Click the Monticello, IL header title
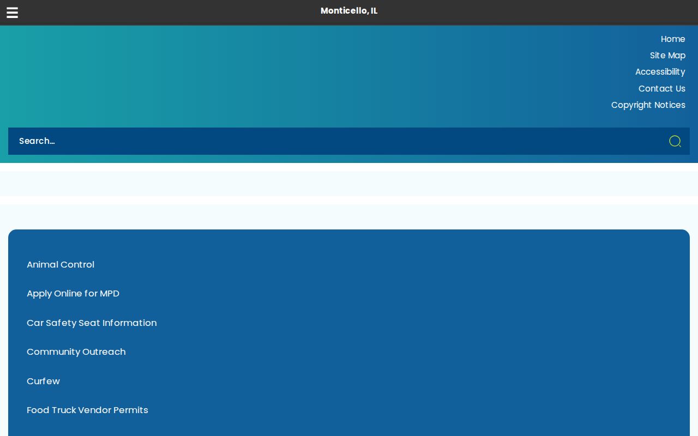The width and height of the screenshot is (698, 436). (x=349, y=11)
